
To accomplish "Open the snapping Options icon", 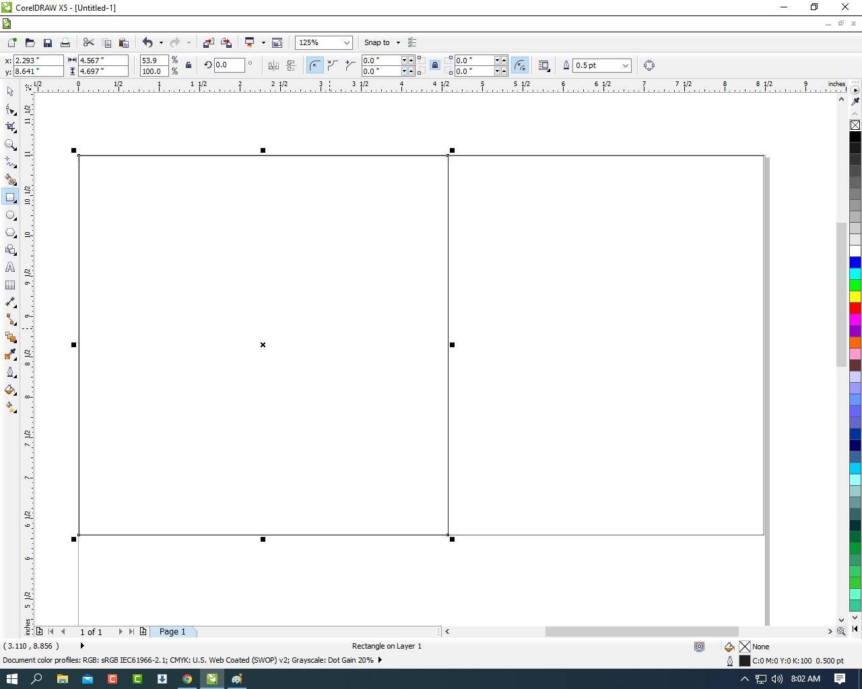I will 412,42.
